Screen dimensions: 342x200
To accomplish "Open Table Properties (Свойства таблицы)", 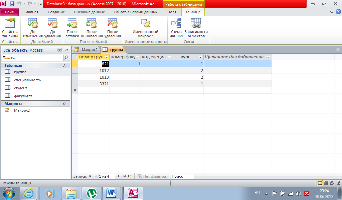I will click(x=10, y=28).
